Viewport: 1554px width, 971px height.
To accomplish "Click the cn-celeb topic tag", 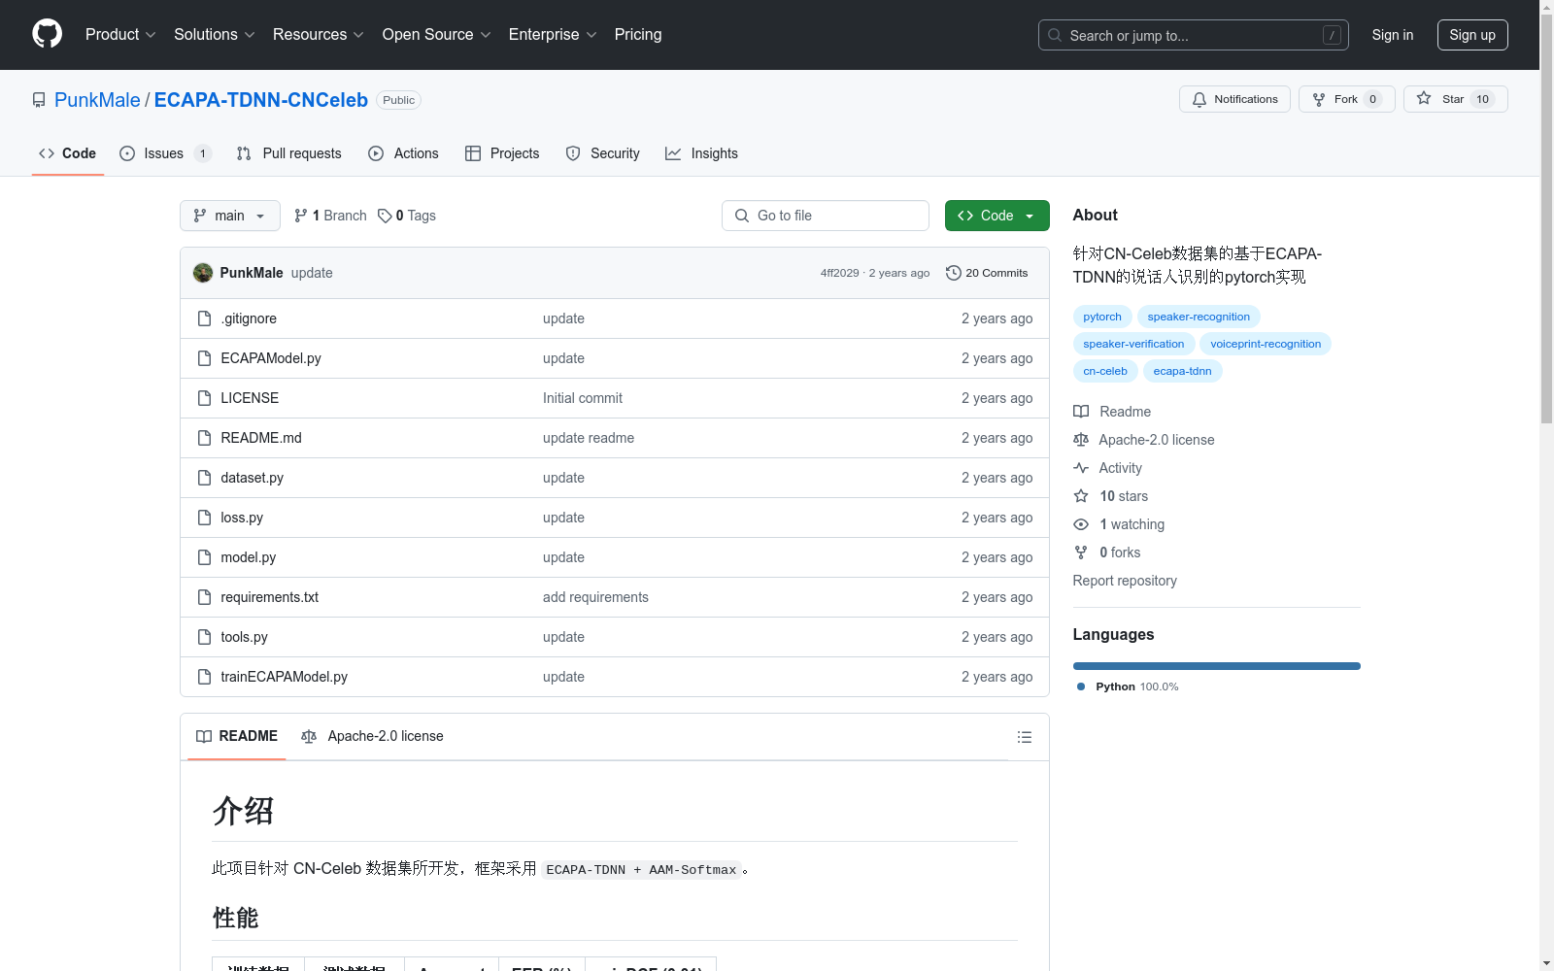I will click(1105, 371).
